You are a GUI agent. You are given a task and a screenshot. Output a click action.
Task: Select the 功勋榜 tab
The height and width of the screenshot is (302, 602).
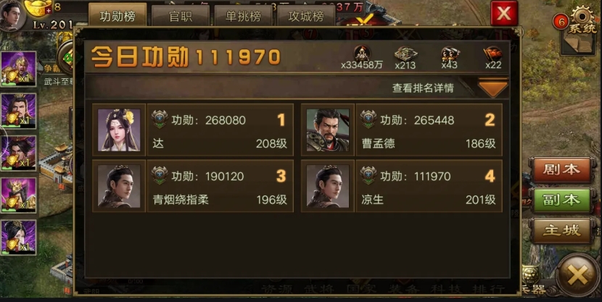[117, 15]
